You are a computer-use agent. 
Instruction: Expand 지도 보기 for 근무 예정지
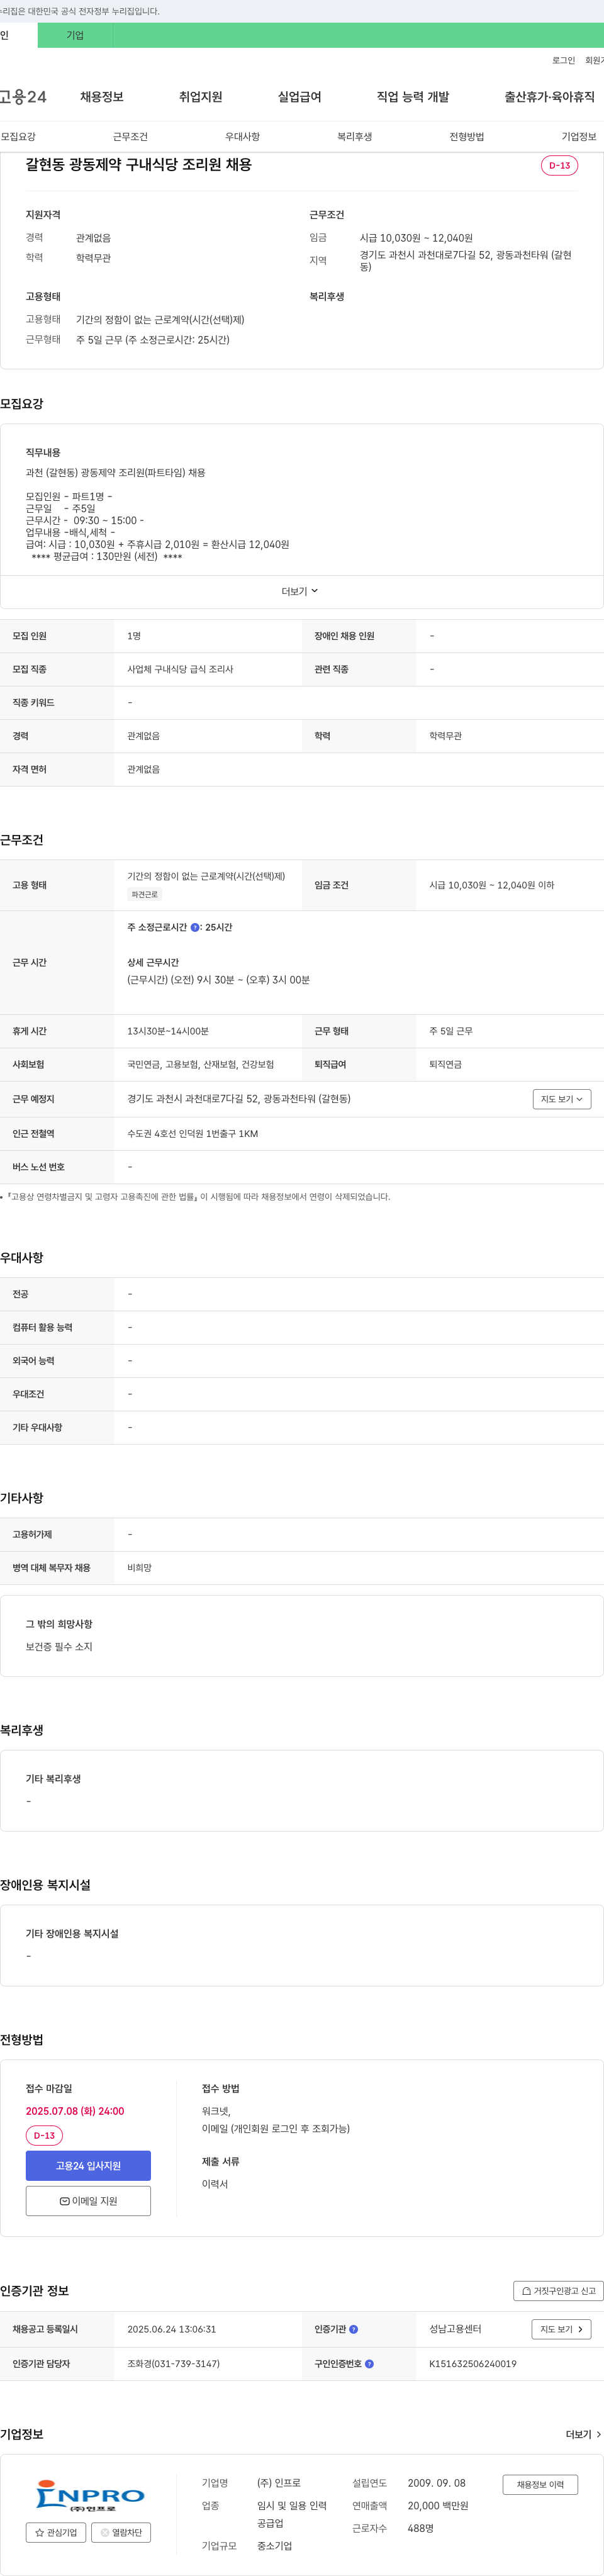click(561, 1099)
